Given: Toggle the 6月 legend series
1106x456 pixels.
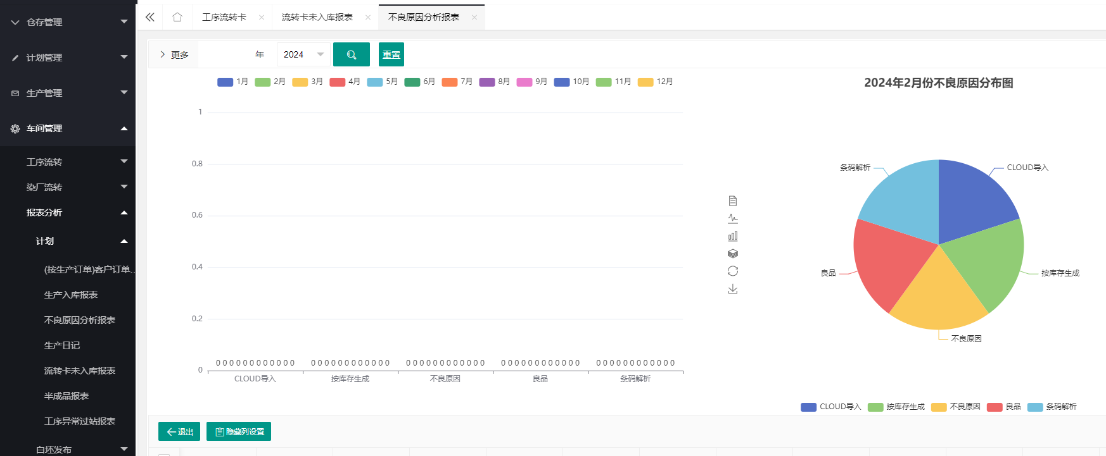Looking at the screenshot, I should point(419,82).
